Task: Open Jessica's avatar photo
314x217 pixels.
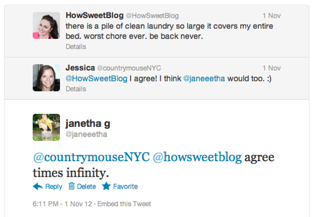Action: [46, 77]
